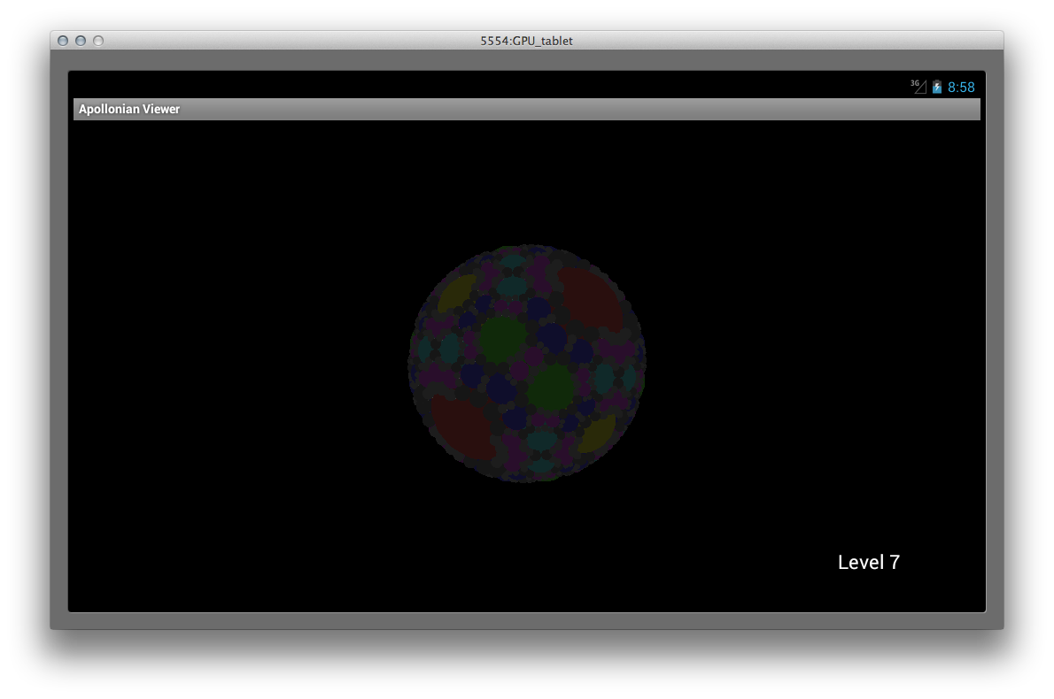
Task: Click the 5554:GPU_tablet window title
Action: 526,41
